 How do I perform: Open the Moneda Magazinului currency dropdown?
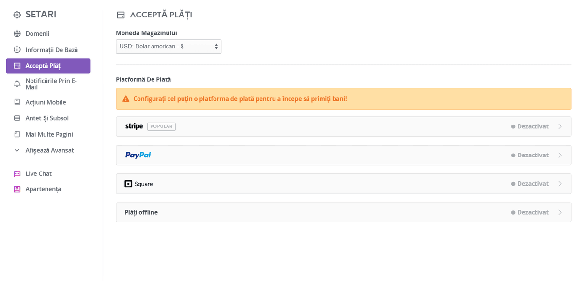pyautogui.click(x=168, y=47)
